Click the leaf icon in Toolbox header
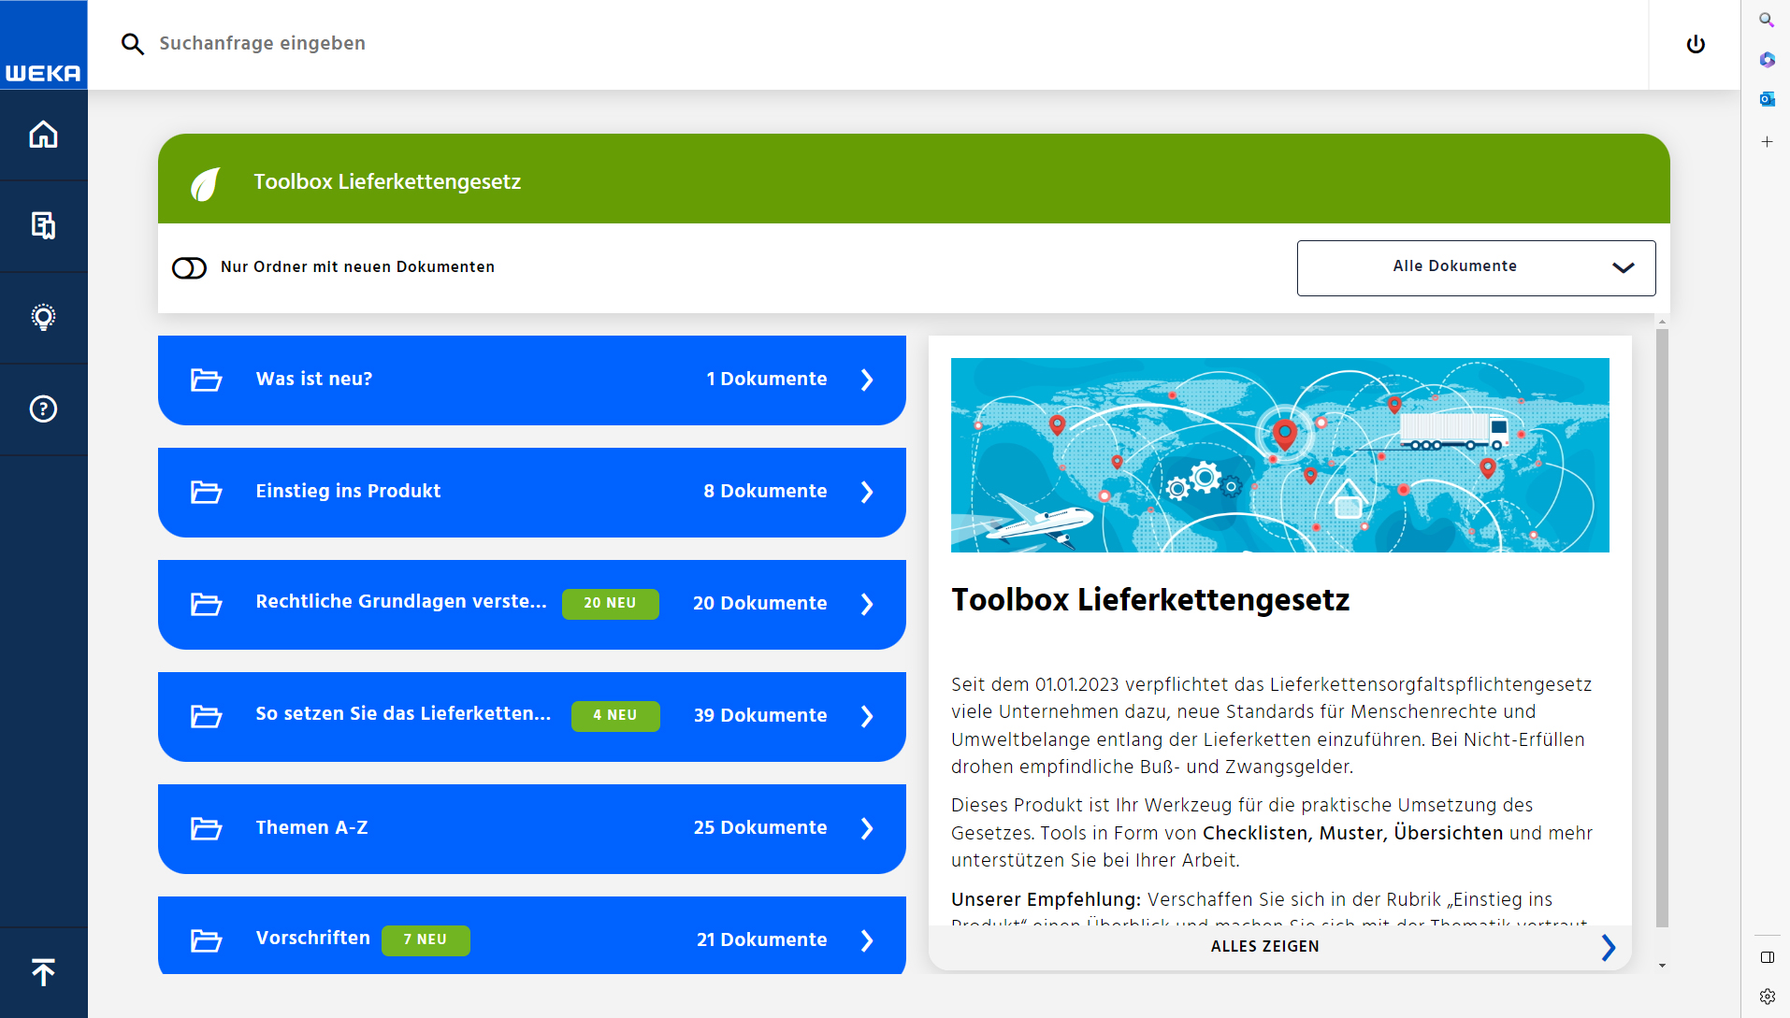1790x1018 pixels. point(206,183)
